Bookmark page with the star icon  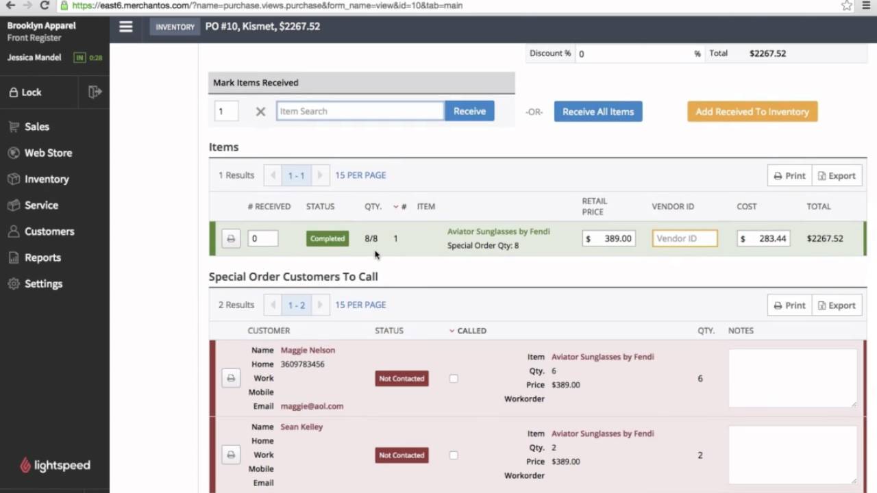(x=847, y=5)
